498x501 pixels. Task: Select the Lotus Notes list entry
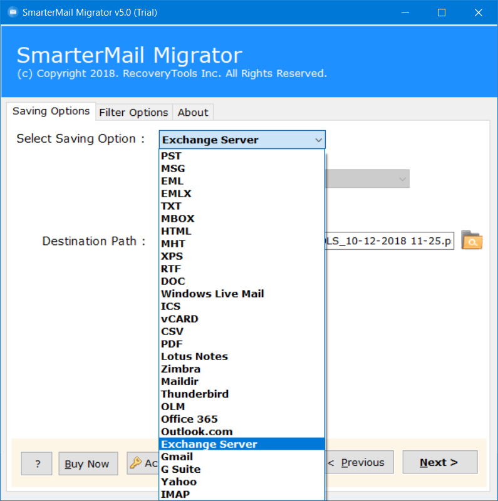point(194,356)
